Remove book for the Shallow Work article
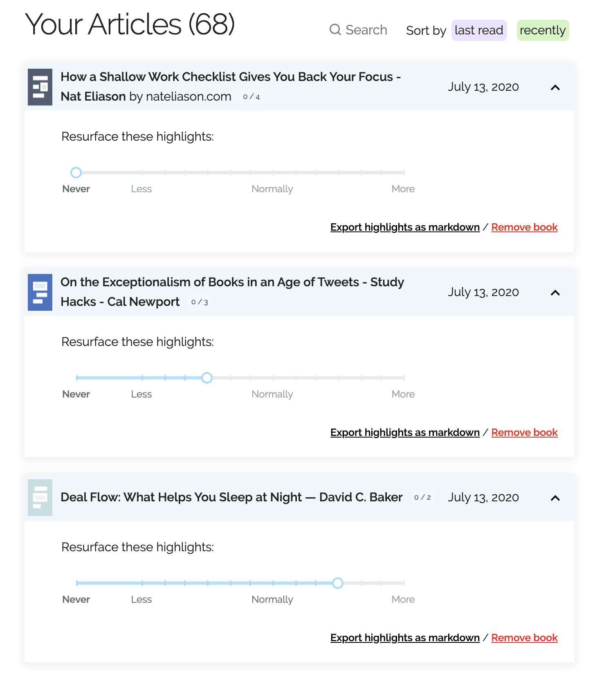606x678 pixels. (524, 227)
